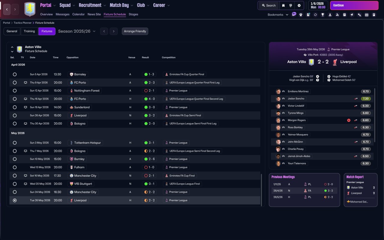Click the Search button
Viewport: 384px width, 240px height.
point(269,5)
